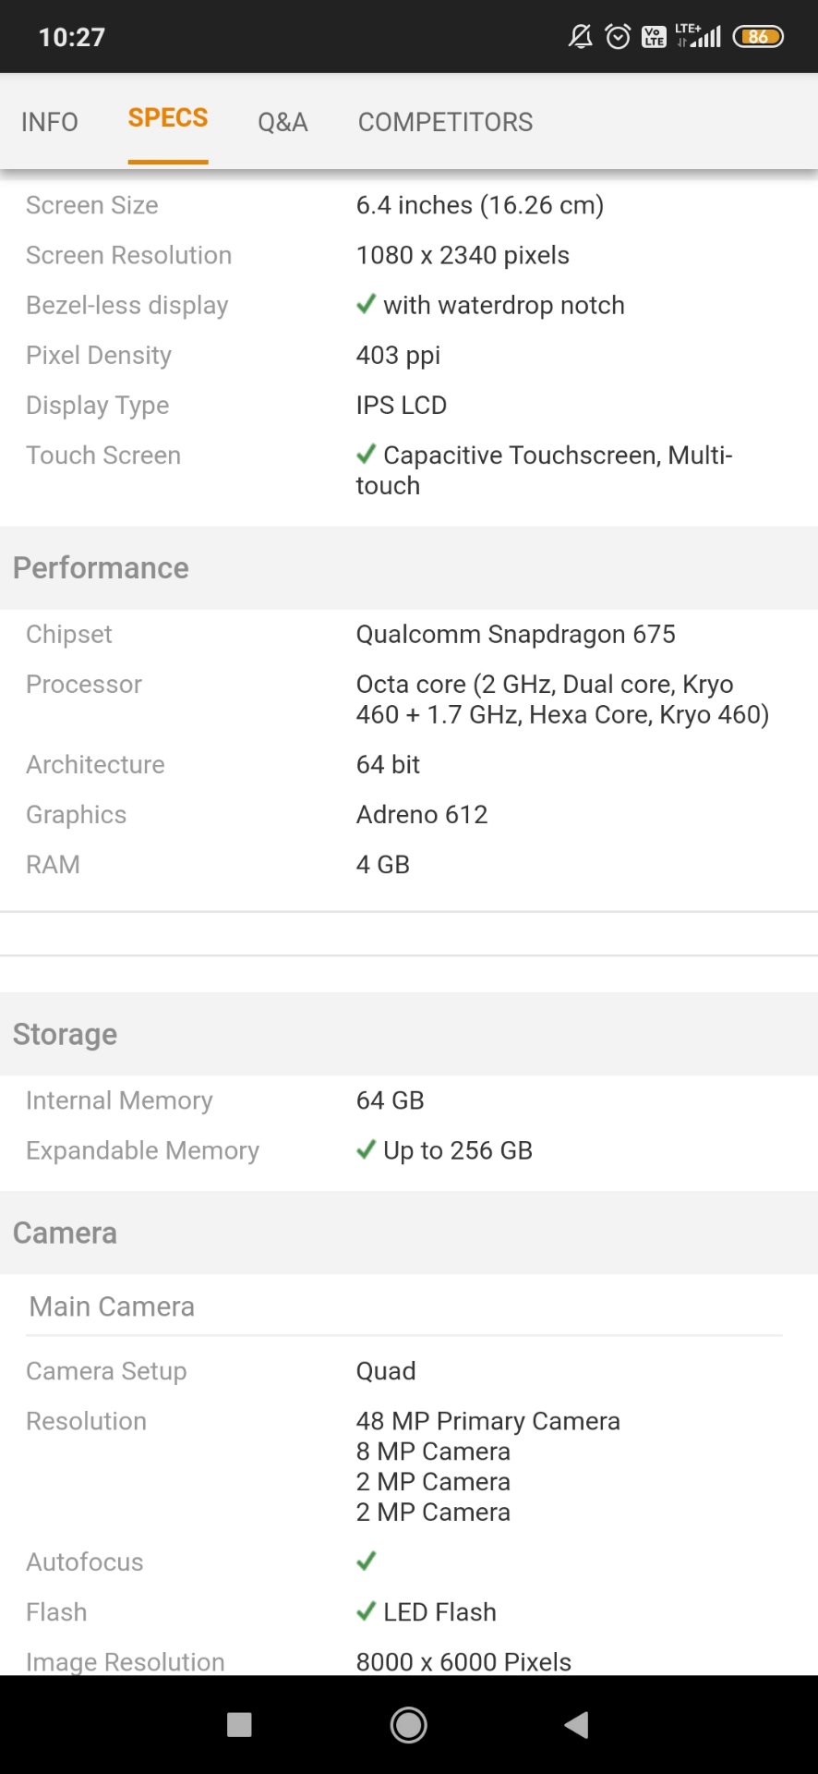Viewport: 818px width, 1774px height.
Task: Tap the Performance section header
Action: point(101,568)
